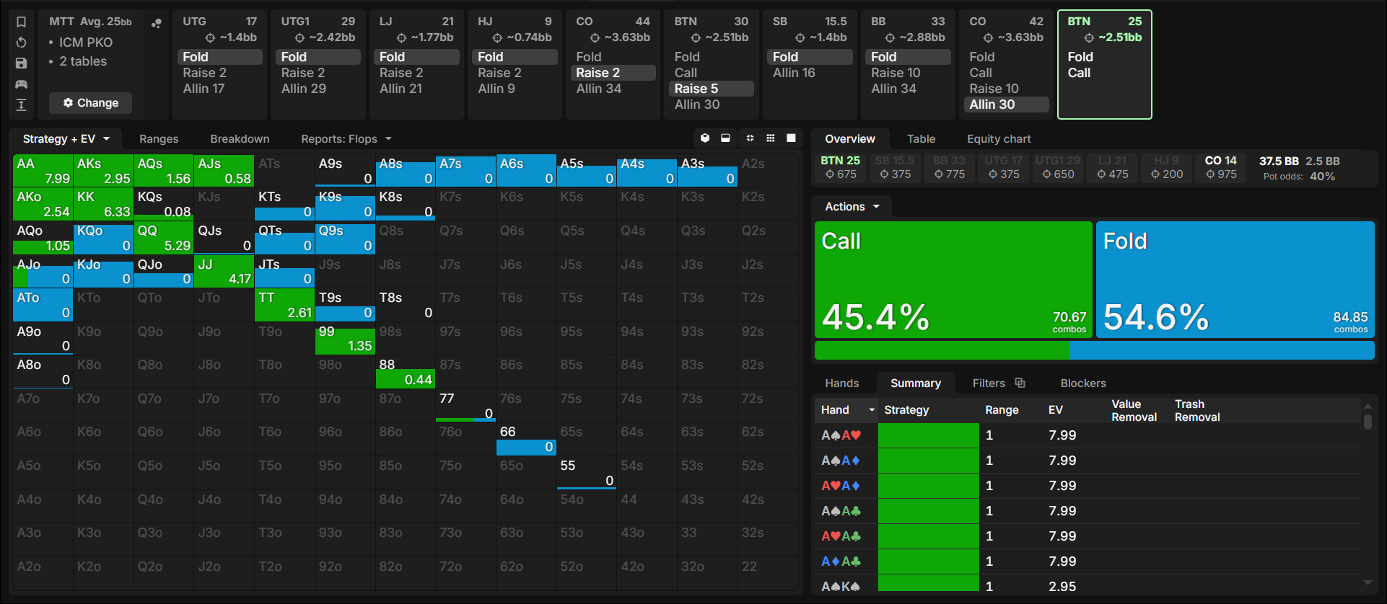Click the blue Fold 54.6% action block
Viewport: 1387px width, 604px height.
tap(1235, 280)
